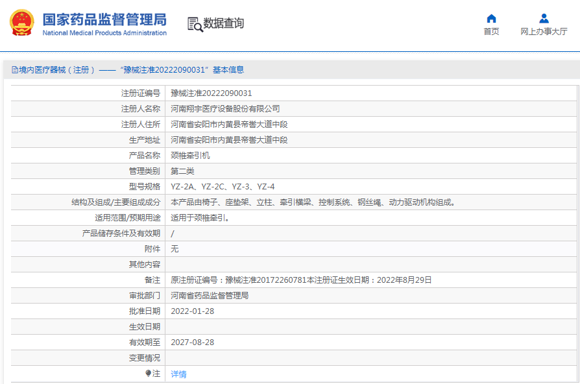Click the 首页 house icon
The height and width of the screenshot is (384, 580).
coord(491,18)
